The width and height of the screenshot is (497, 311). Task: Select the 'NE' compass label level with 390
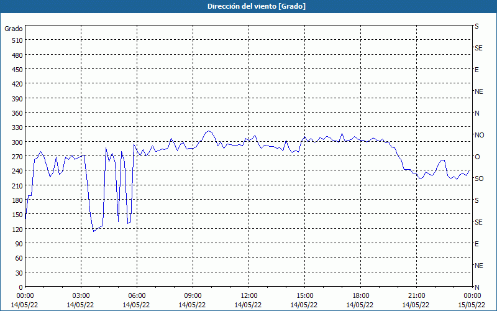point(479,91)
